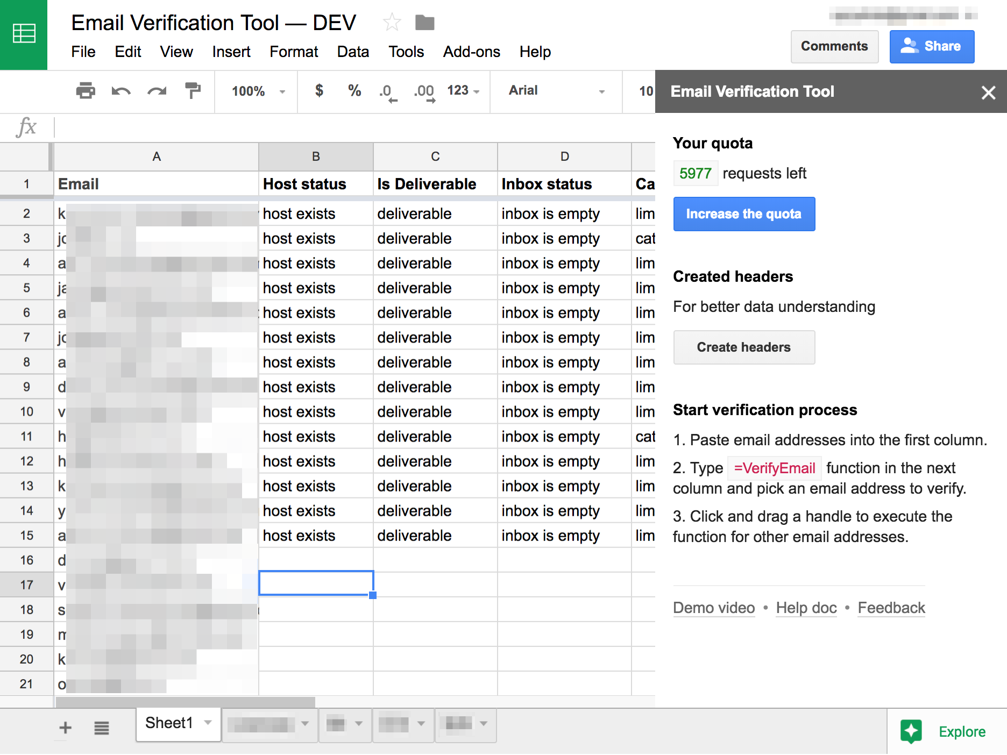Select the empty cell B17
The height and width of the screenshot is (755, 1007).
point(316,583)
